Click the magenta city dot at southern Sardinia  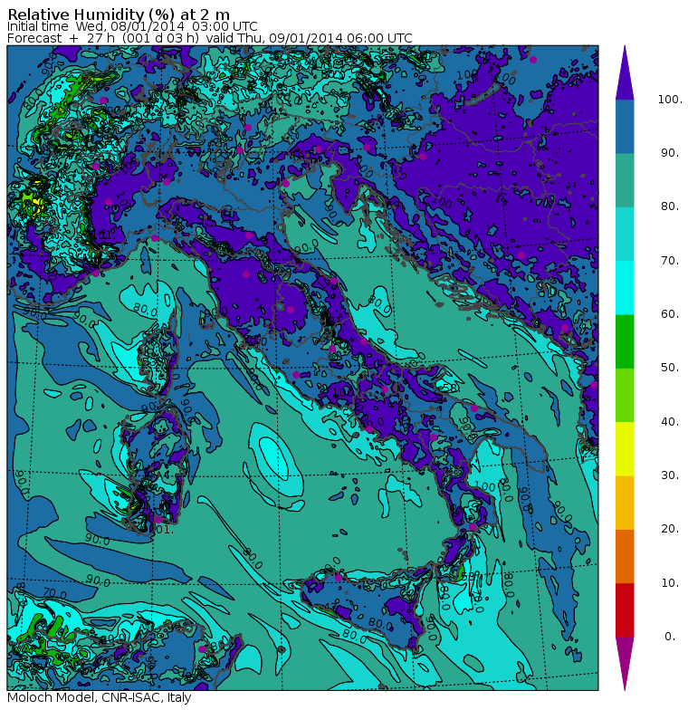[x=158, y=520]
